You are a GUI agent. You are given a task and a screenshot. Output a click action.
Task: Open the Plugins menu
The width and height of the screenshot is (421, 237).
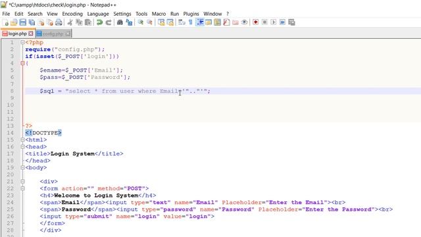pyautogui.click(x=191, y=14)
